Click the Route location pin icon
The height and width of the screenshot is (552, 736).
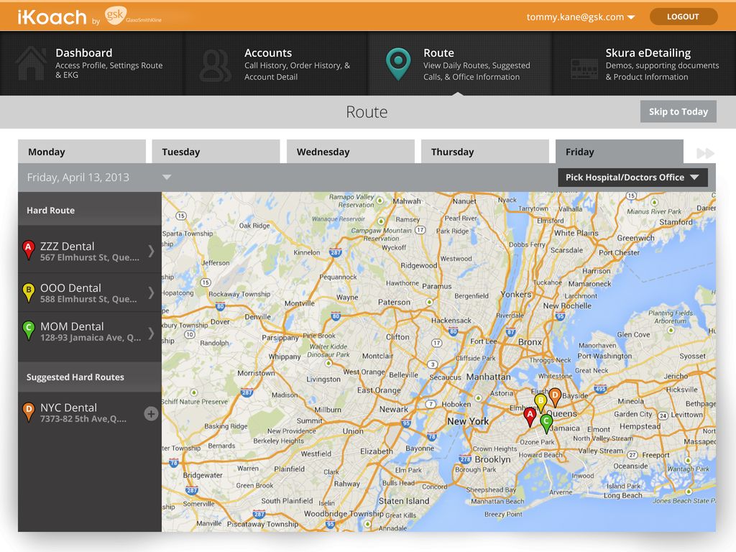(398, 64)
